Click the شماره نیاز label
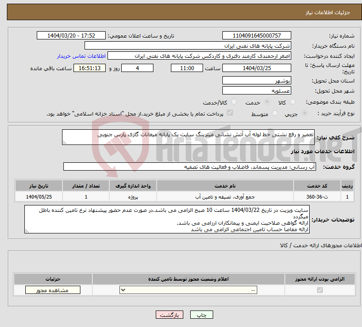 tap(342, 36)
